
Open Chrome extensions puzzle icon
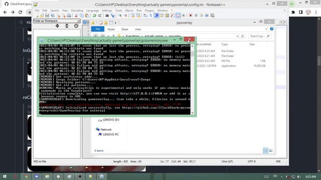pos(293,12)
